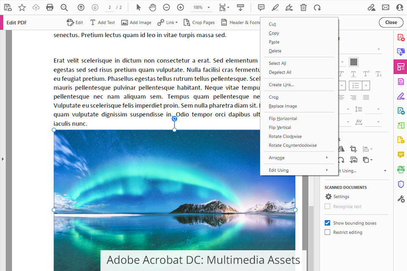Send file by email envelope icon
The width and height of the screenshot is (407, 271).
pyautogui.click(x=386, y=8)
